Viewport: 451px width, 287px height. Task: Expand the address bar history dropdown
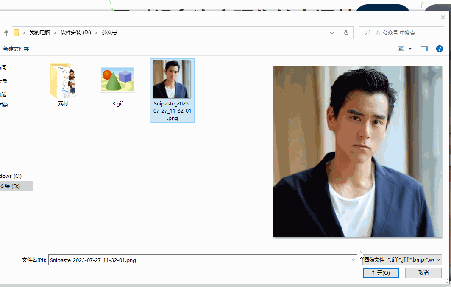[332, 33]
